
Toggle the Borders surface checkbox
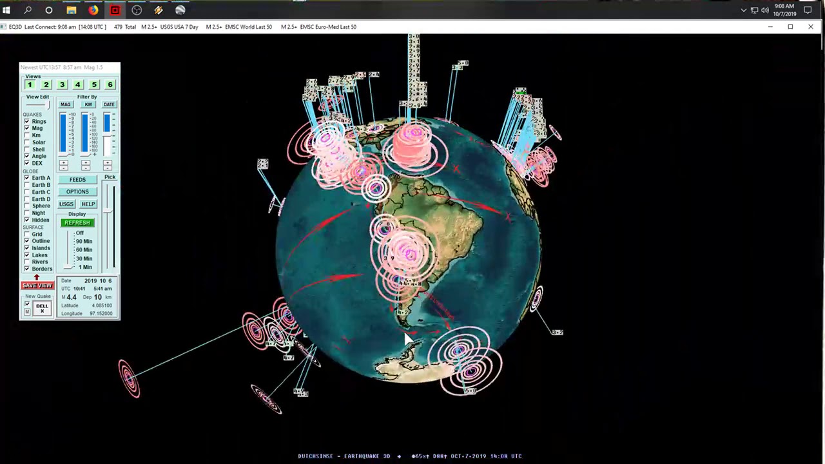click(27, 269)
